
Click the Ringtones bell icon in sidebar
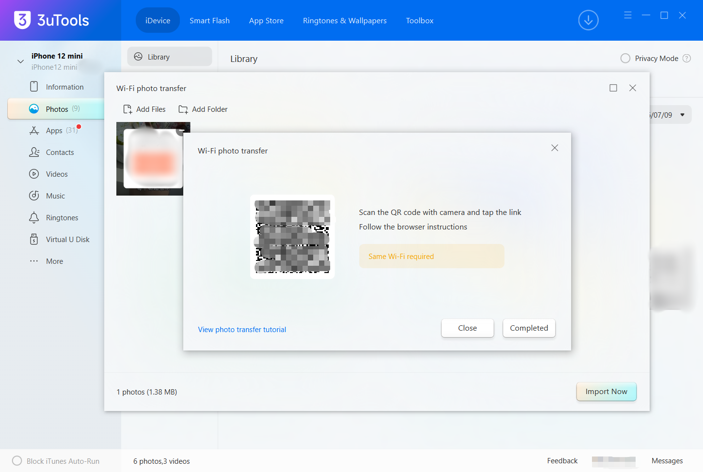[34, 217]
